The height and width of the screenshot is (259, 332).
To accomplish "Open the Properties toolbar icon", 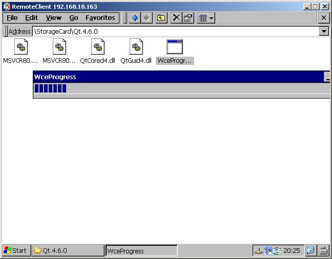I will coord(188,18).
